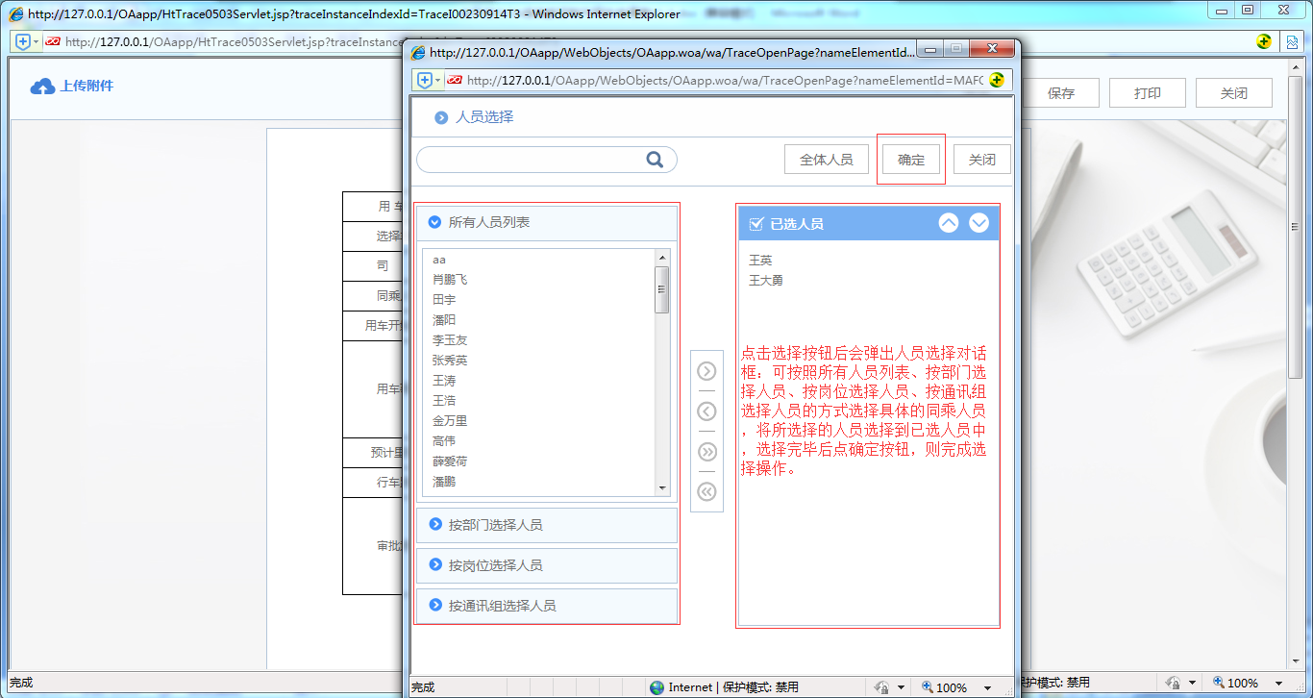Viewport: 1313px width, 698px height.
Task: Click the down chevron in 已选人员 header
Action: point(979,222)
